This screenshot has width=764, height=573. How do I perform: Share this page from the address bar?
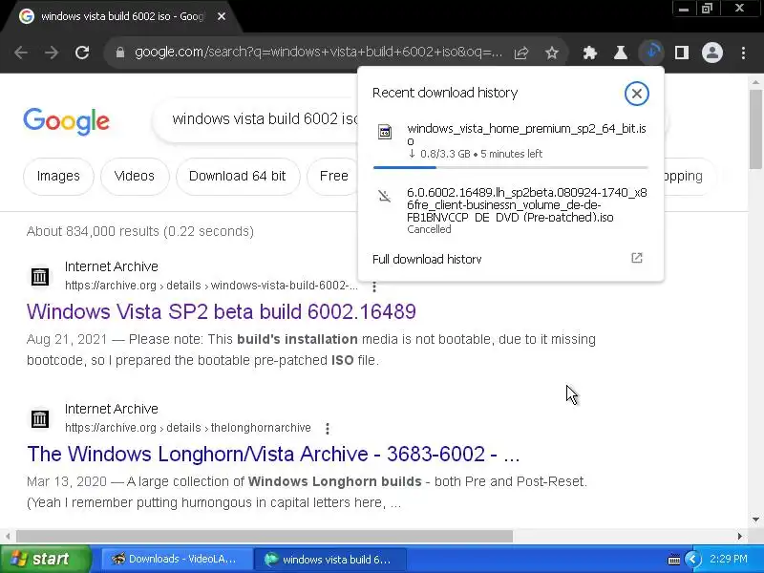(521, 53)
